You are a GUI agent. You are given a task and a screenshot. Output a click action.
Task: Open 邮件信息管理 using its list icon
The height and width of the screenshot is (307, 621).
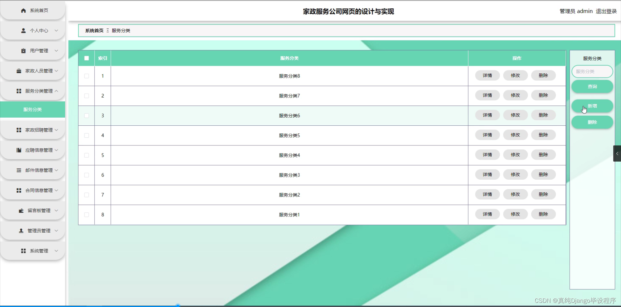18,170
